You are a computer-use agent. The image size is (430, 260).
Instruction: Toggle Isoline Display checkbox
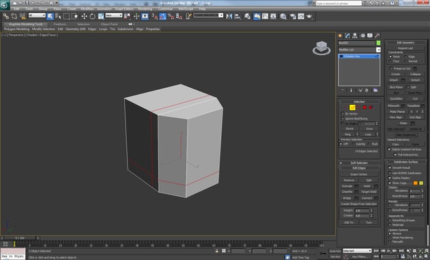tap(390, 178)
